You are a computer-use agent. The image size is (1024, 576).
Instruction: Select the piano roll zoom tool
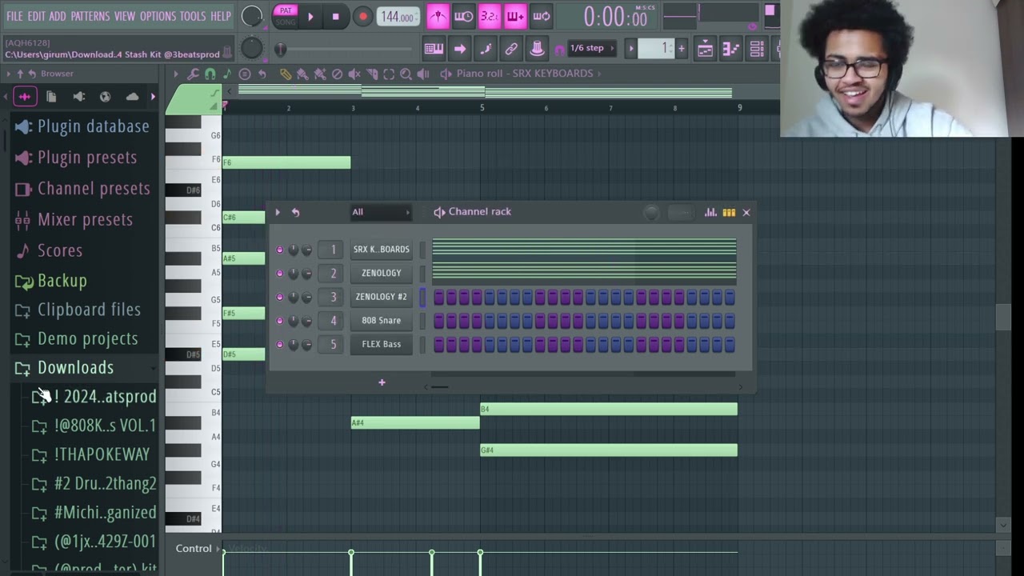pos(406,74)
